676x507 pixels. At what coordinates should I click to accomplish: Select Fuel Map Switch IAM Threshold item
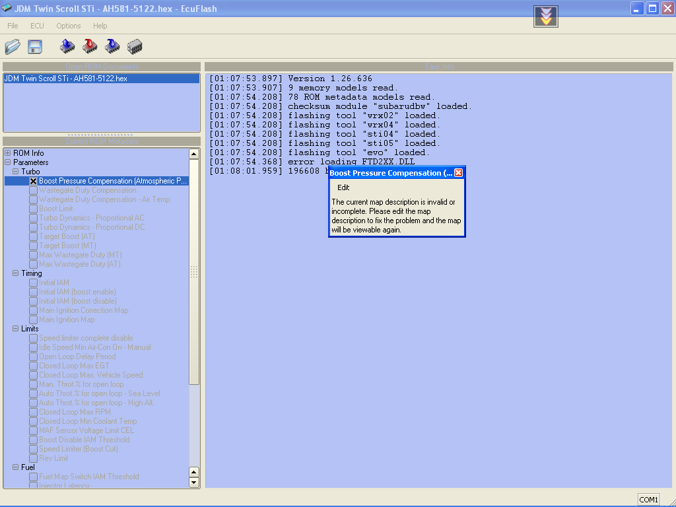pos(89,477)
